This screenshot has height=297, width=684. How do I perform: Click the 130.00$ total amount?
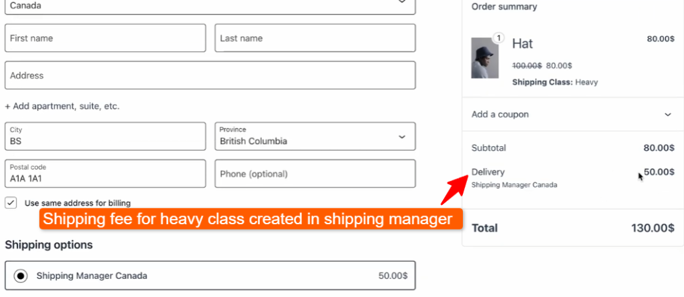[x=652, y=228]
